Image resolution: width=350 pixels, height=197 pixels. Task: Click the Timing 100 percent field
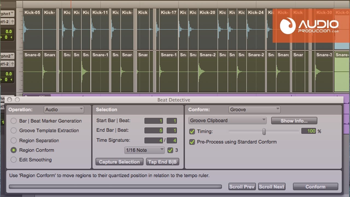(308, 131)
